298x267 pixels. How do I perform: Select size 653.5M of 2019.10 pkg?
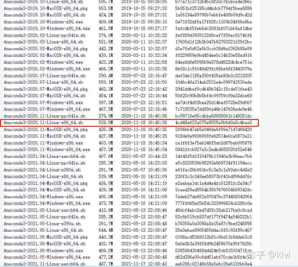106,8
